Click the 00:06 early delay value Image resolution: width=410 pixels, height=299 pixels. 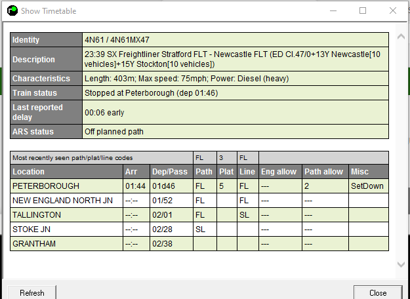point(104,113)
